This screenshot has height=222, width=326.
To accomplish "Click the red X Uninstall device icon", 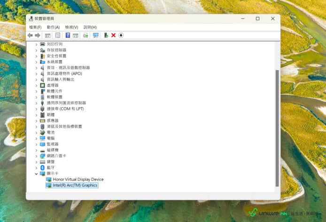I will click(x=113, y=35).
